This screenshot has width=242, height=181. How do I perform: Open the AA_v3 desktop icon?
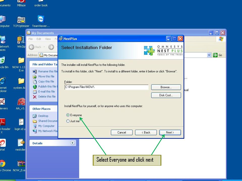21,102
